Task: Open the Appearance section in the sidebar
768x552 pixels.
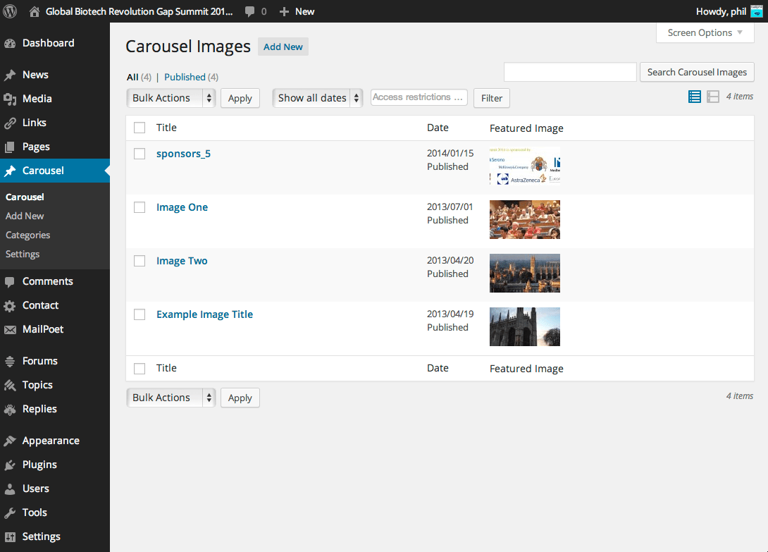Action: coord(49,440)
